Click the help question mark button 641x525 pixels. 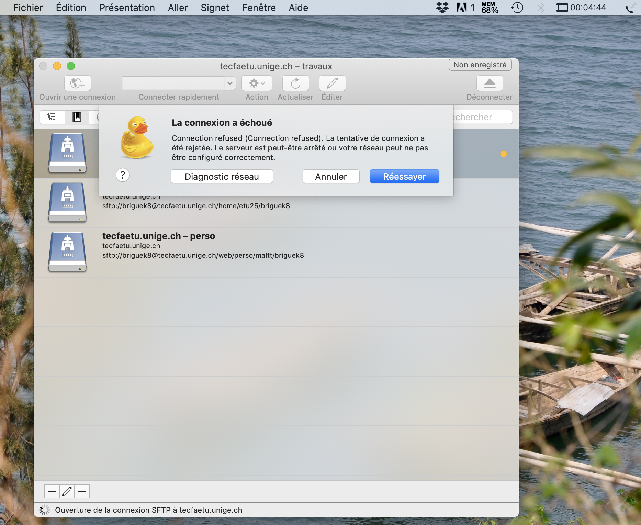123,175
